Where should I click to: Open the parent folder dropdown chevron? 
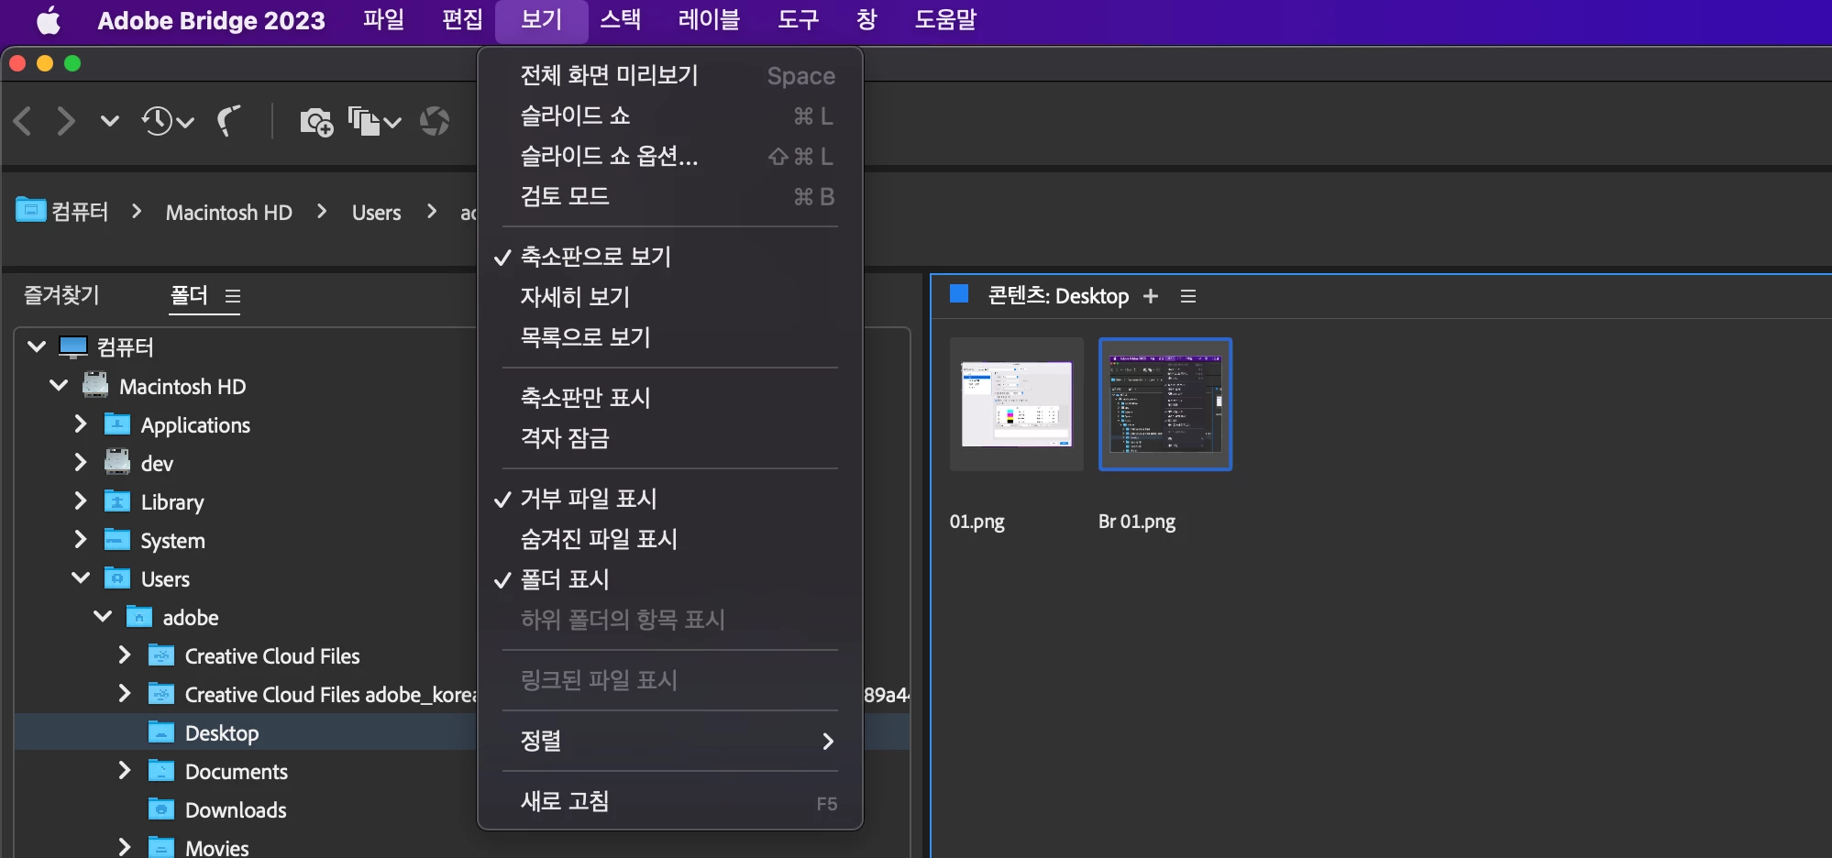click(x=109, y=121)
